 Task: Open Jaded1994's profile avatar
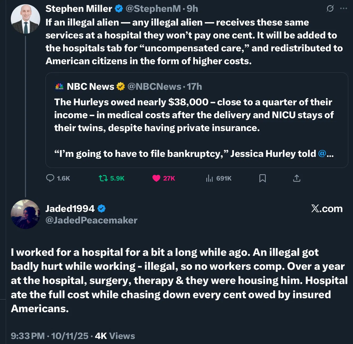[x=25, y=214]
